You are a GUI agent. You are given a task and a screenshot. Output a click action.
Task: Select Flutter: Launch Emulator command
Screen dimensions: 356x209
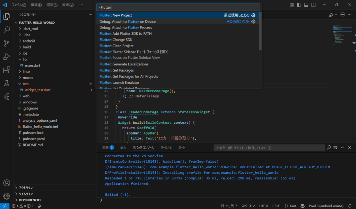178,82
